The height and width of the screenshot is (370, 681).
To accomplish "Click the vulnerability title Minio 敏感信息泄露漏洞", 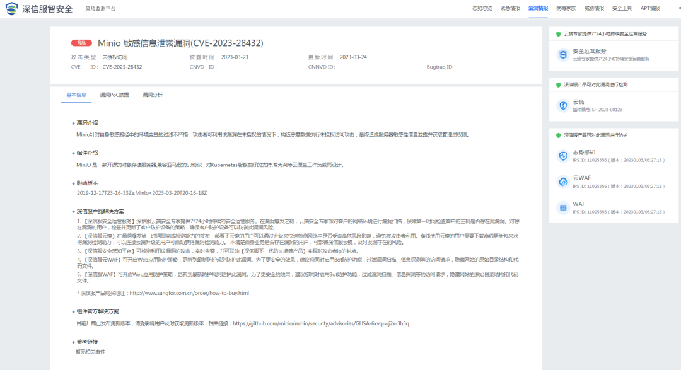I will [x=180, y=43].
